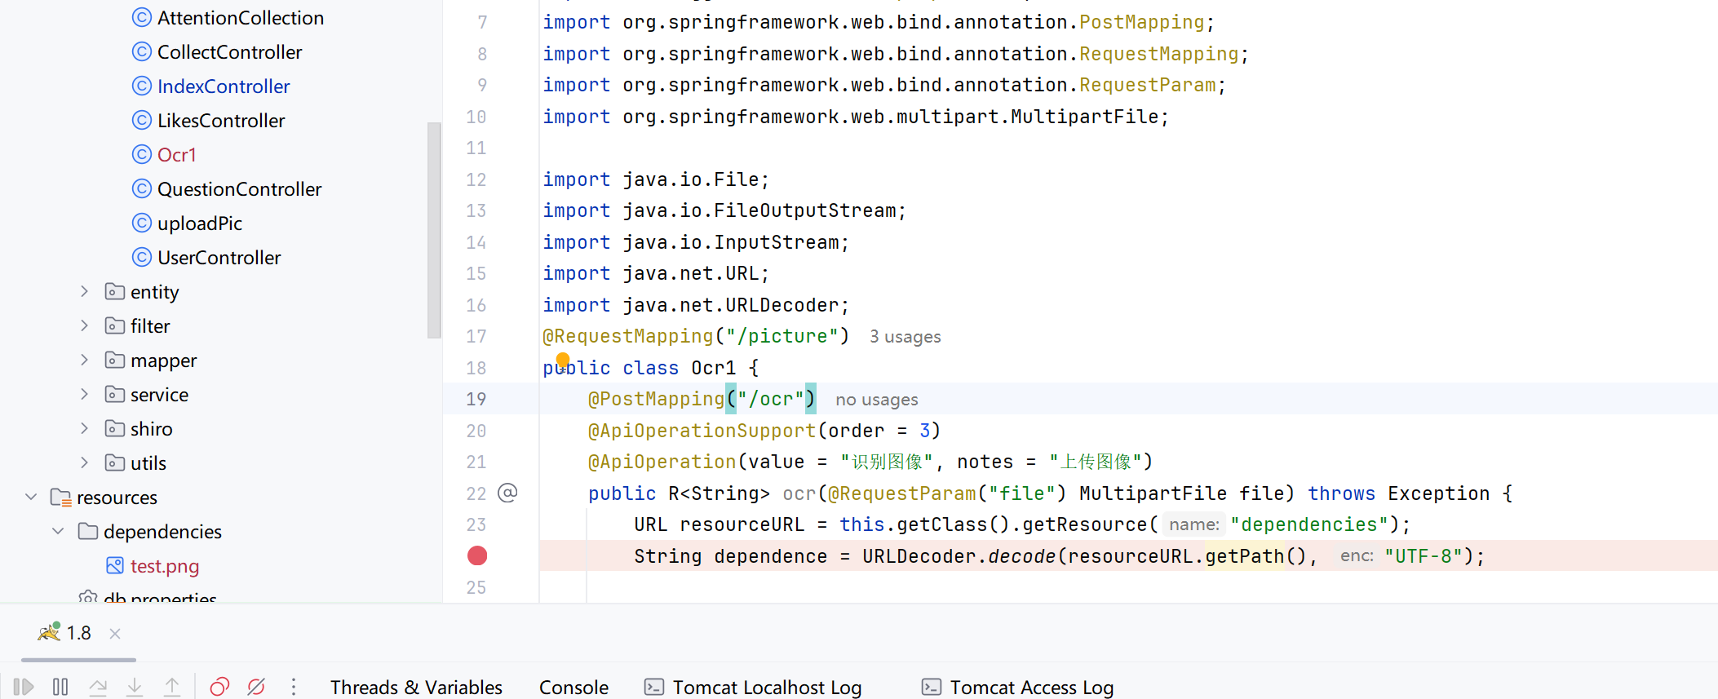The width and height of the screenshot is (1718, 699).
Task: Expand the entity package
Action: tap(84, 291)
